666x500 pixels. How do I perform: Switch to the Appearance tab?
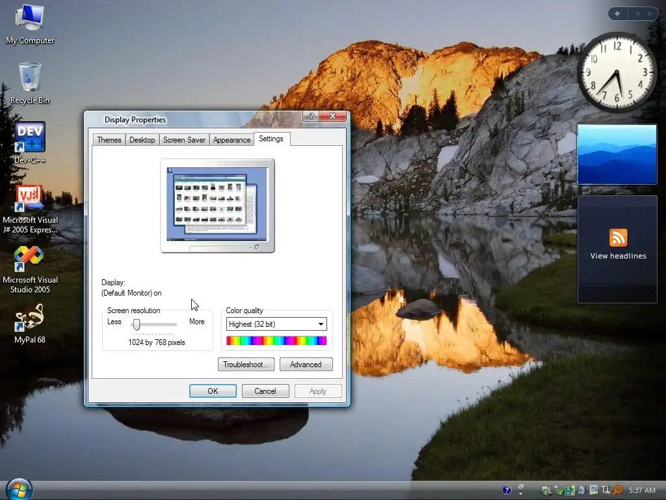(232, 140)
